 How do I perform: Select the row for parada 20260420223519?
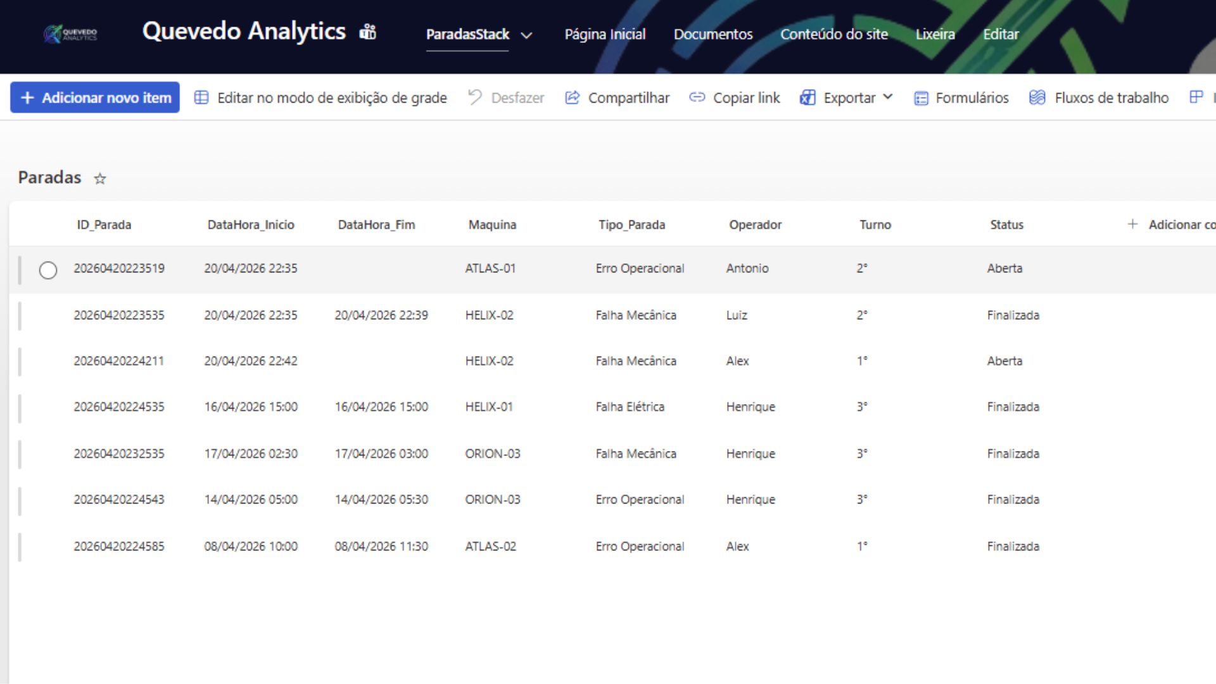point(49,269)
